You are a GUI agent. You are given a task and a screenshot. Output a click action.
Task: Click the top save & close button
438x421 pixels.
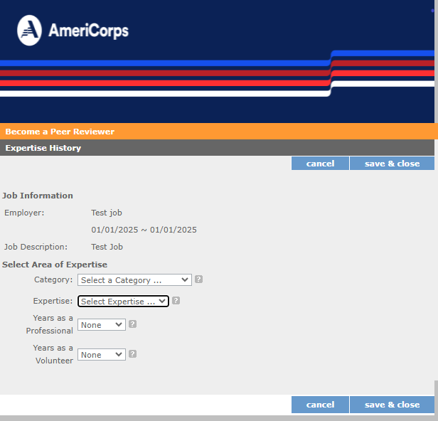point(392,164)
